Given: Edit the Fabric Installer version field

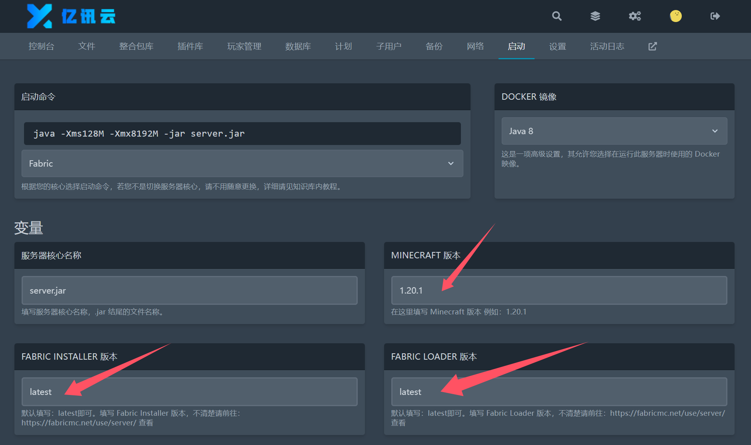Looking at the screenshot, I should [x=189, y=392].
